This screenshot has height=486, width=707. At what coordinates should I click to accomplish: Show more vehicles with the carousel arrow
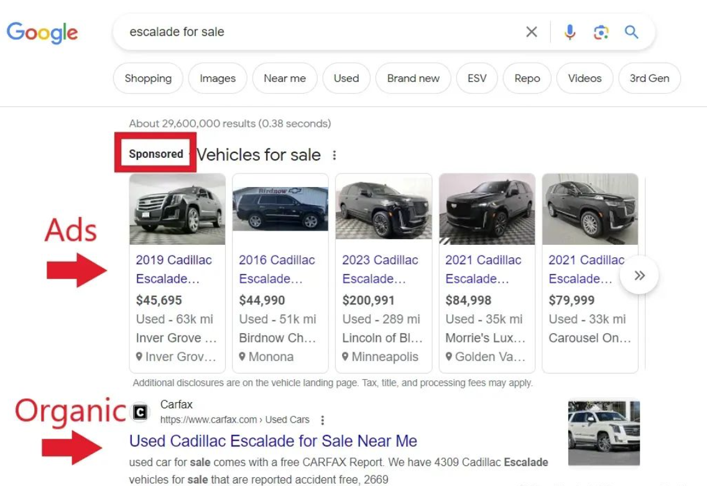click(x=639, y=275)
